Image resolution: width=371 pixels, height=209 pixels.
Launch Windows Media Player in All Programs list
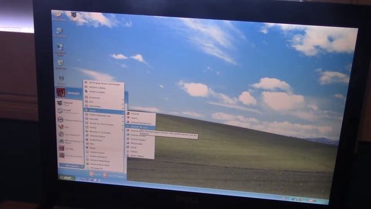click(x=104, y=161)
